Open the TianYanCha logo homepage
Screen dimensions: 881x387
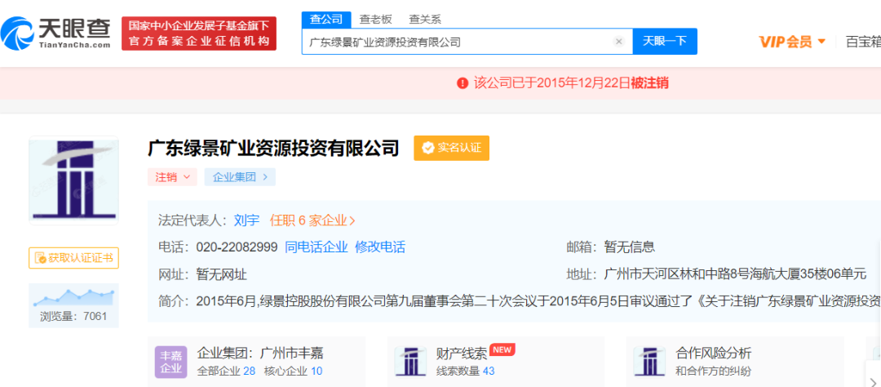tap(56, 33)
